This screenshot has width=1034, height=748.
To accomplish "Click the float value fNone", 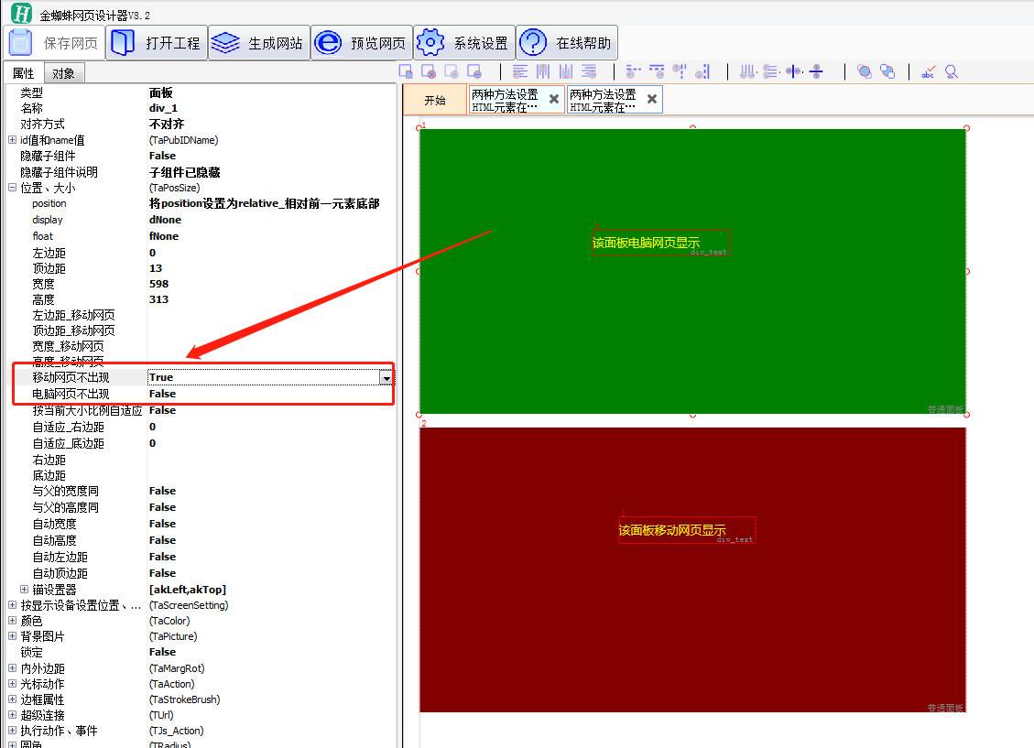I will coord(164,236).
